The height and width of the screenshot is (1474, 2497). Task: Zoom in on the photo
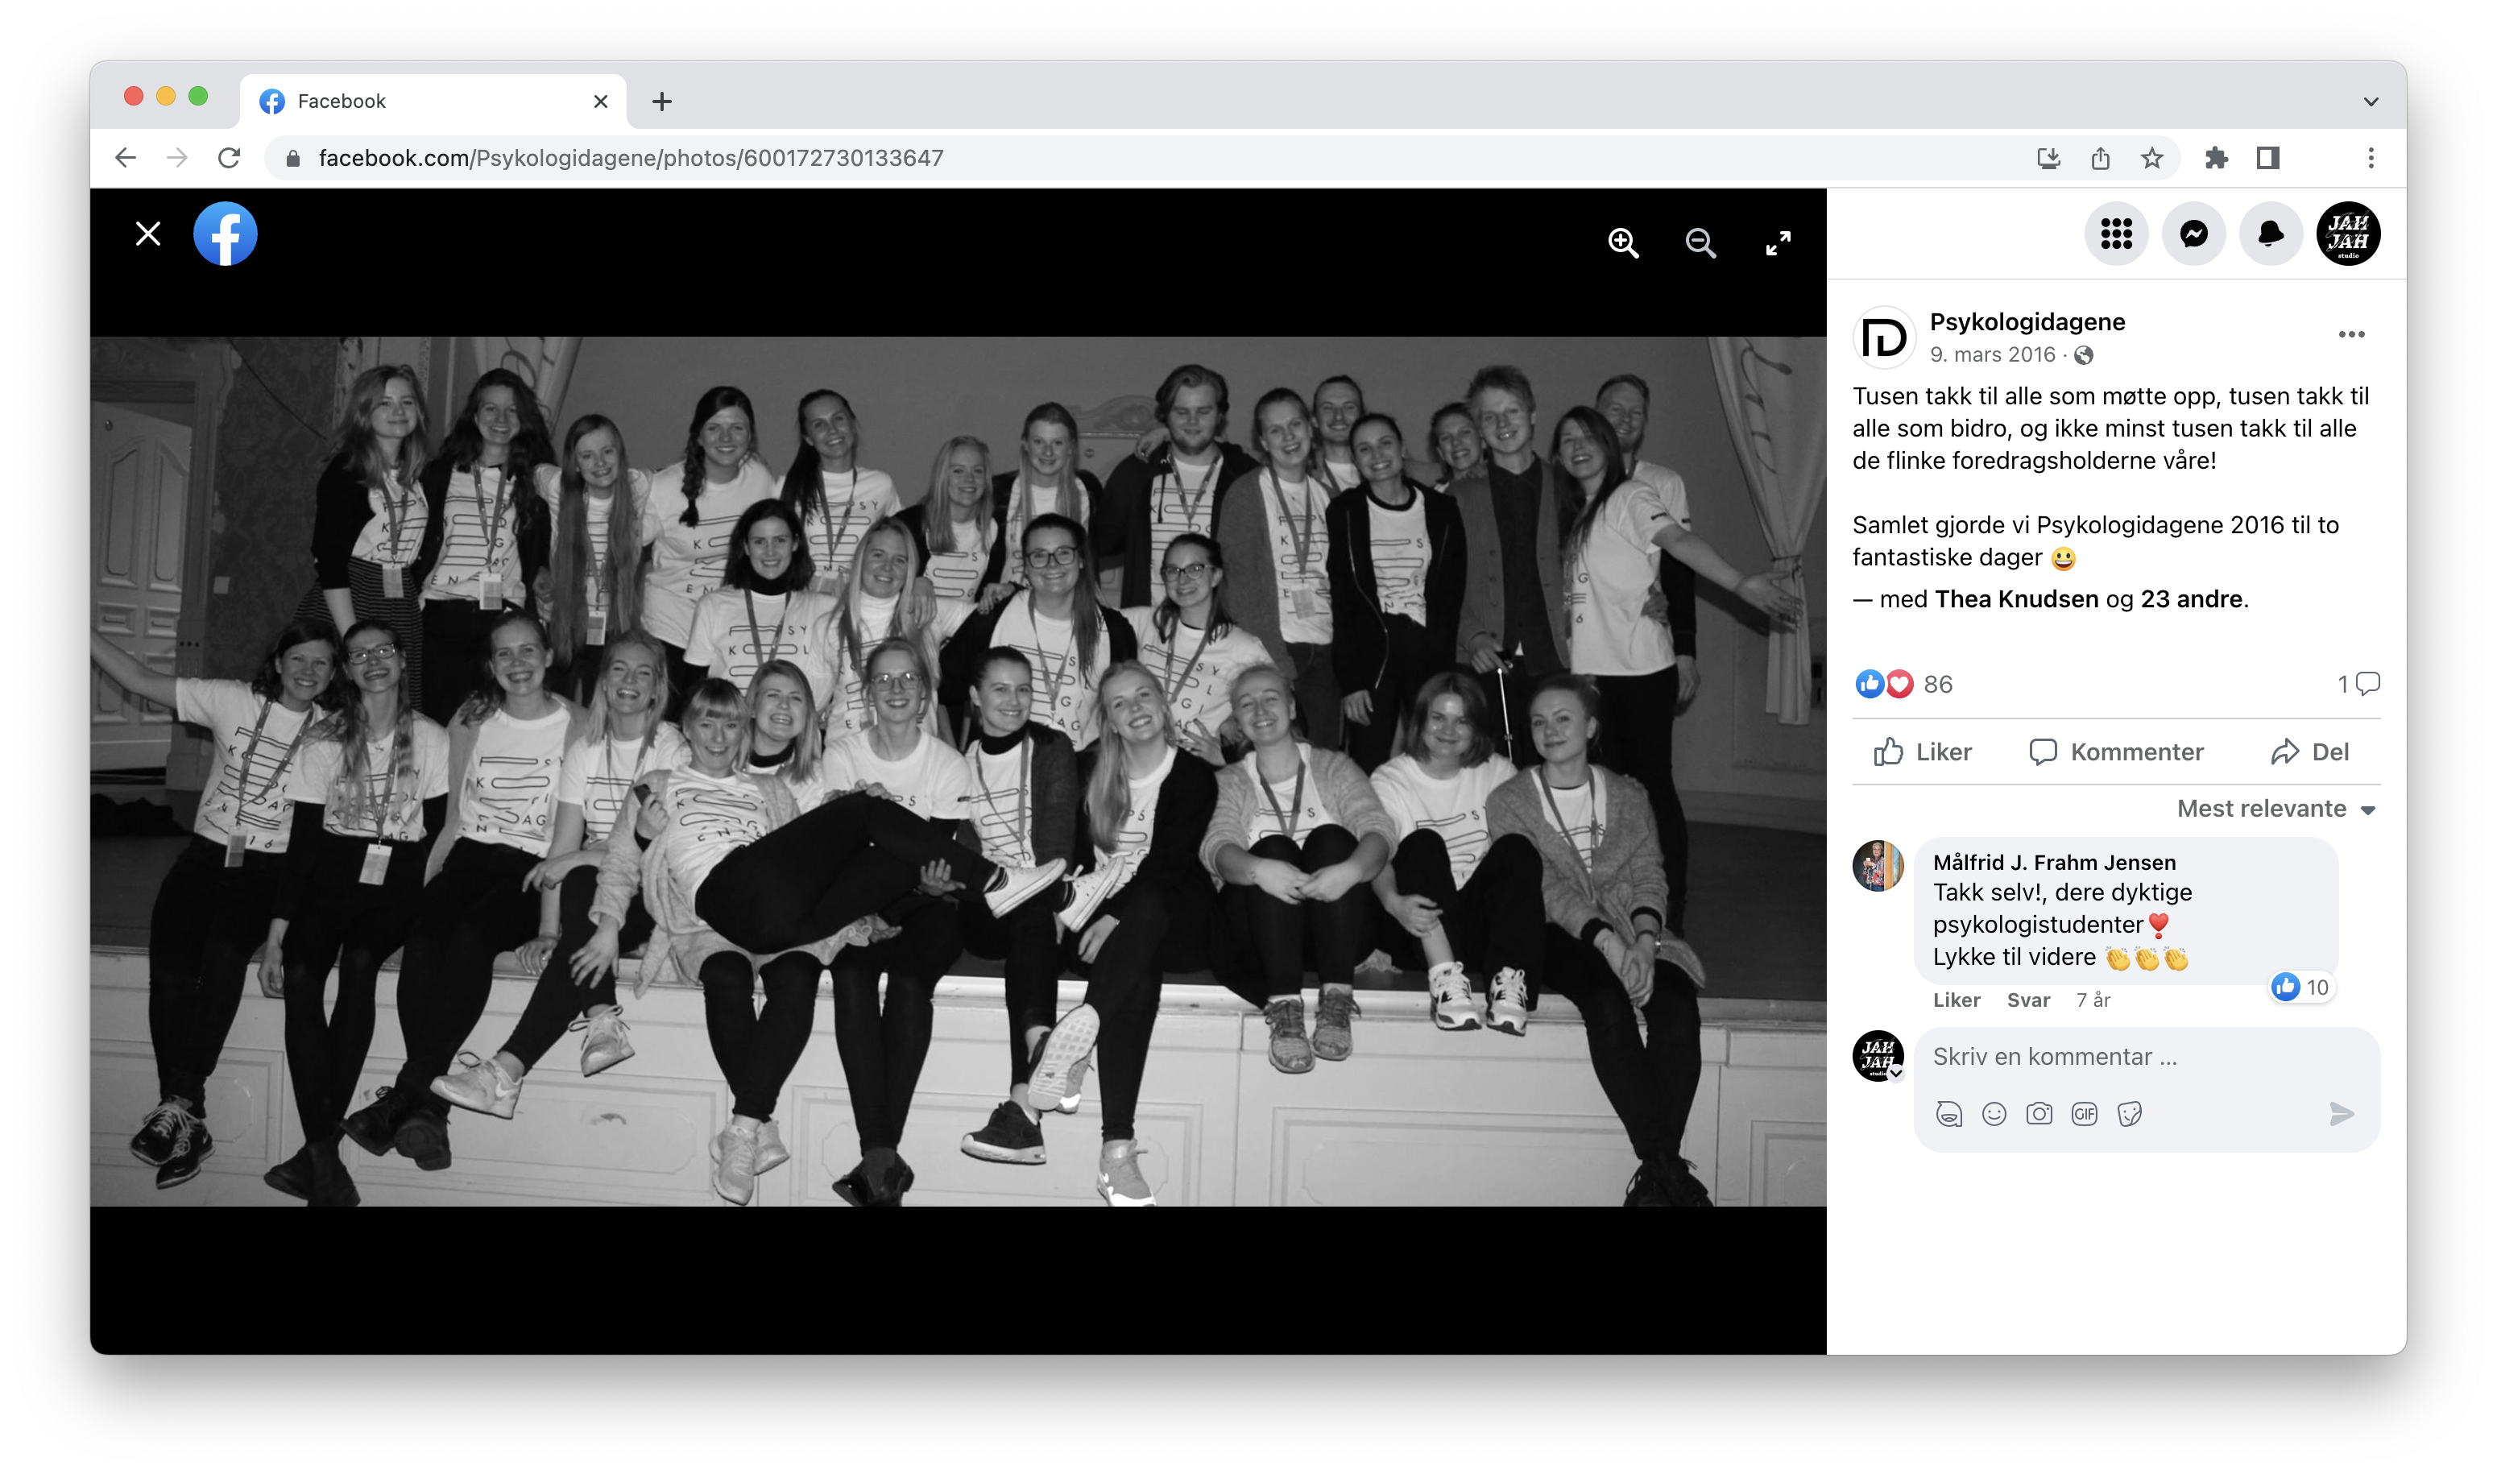[1623, 243]
